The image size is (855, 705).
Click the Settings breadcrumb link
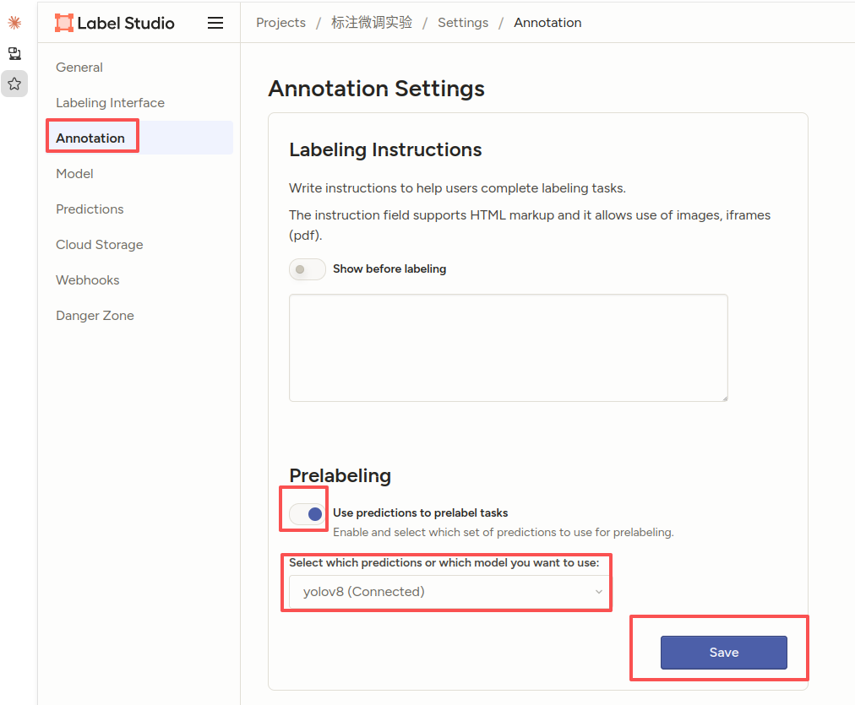coord(463,23)
